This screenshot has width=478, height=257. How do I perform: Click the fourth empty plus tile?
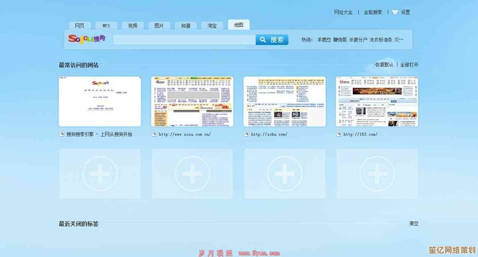tap(377, 173)
